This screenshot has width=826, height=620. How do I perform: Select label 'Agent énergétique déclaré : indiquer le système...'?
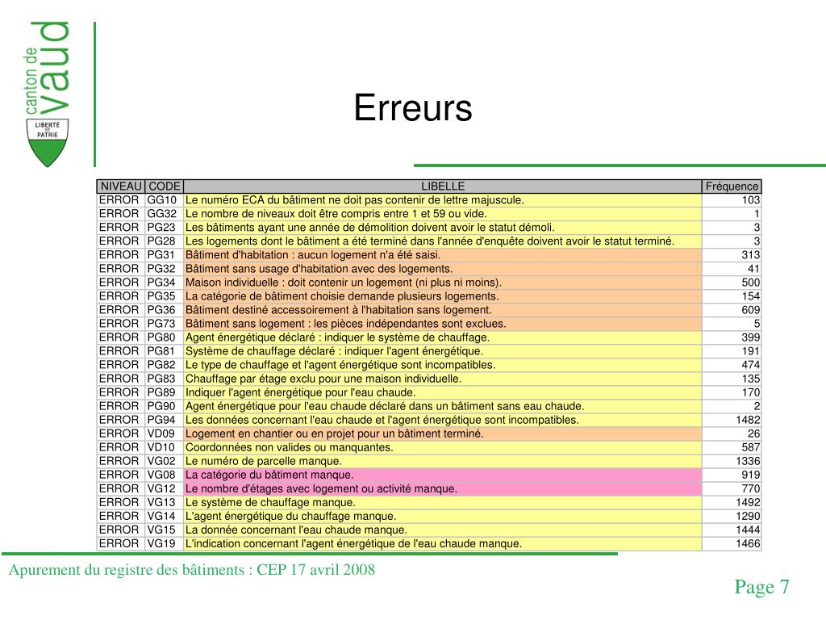tap(337, 337)
